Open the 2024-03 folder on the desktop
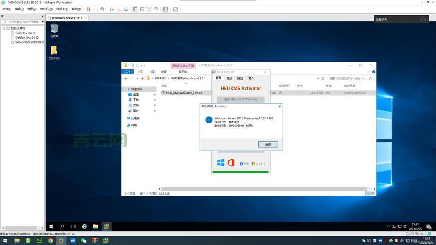Viewport: 436px width, 245px height. 54,51
